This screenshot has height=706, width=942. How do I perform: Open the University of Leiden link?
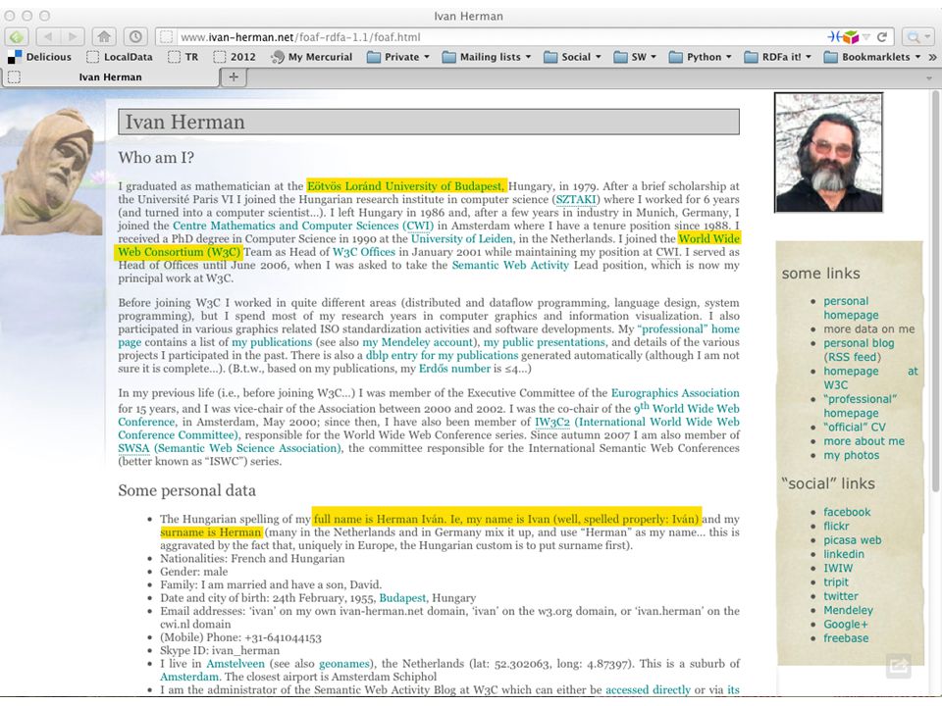click(461, 239)
